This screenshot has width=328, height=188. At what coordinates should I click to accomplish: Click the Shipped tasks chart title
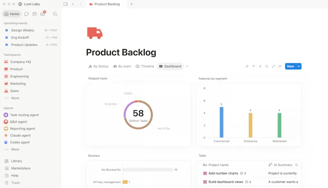click(98, 78)
